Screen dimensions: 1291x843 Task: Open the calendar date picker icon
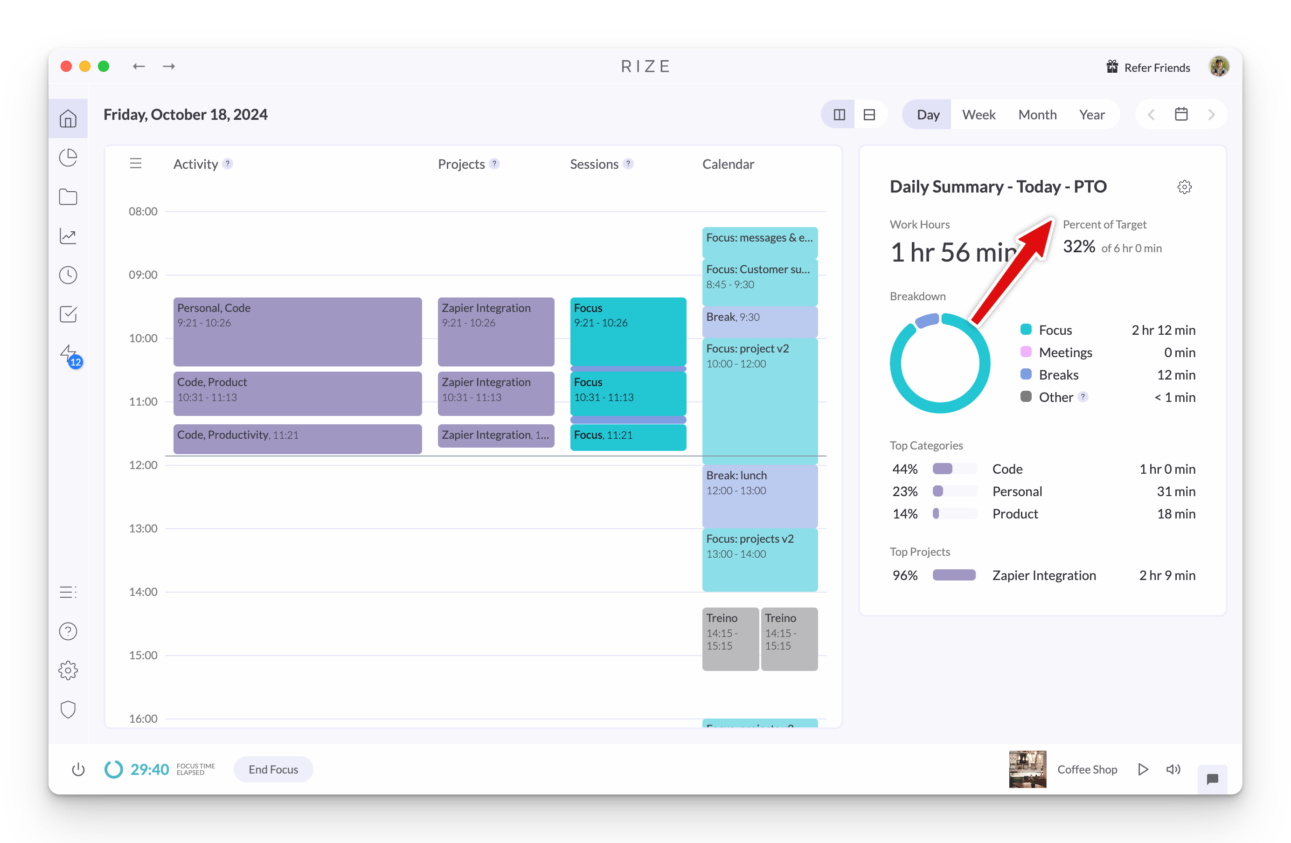1181,114
